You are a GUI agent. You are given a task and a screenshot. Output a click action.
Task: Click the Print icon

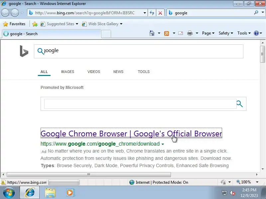pyautogui.click(x=190, y=33)
